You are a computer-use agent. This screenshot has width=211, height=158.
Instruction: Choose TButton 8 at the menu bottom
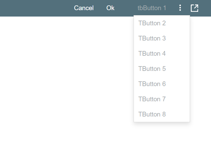tap(152, 114)
